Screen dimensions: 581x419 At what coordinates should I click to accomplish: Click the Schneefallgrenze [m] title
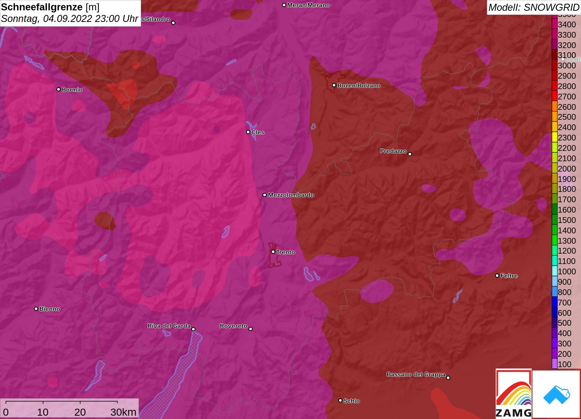point(50,7)
